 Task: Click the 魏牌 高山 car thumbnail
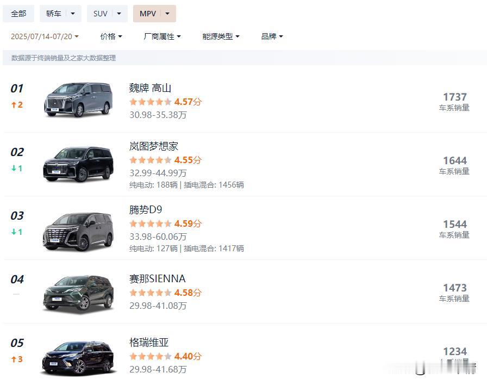click(x=78, y=100)
